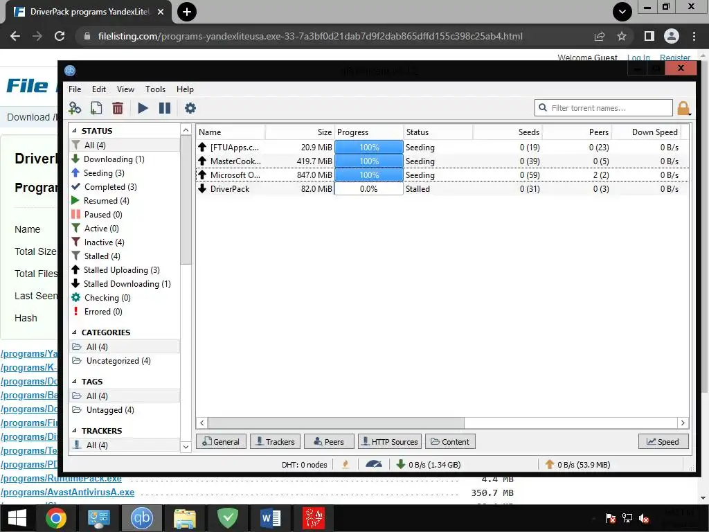709x532 pixels.
Task: Select Untagged (4) tag filter
Action: pos(110,410)
